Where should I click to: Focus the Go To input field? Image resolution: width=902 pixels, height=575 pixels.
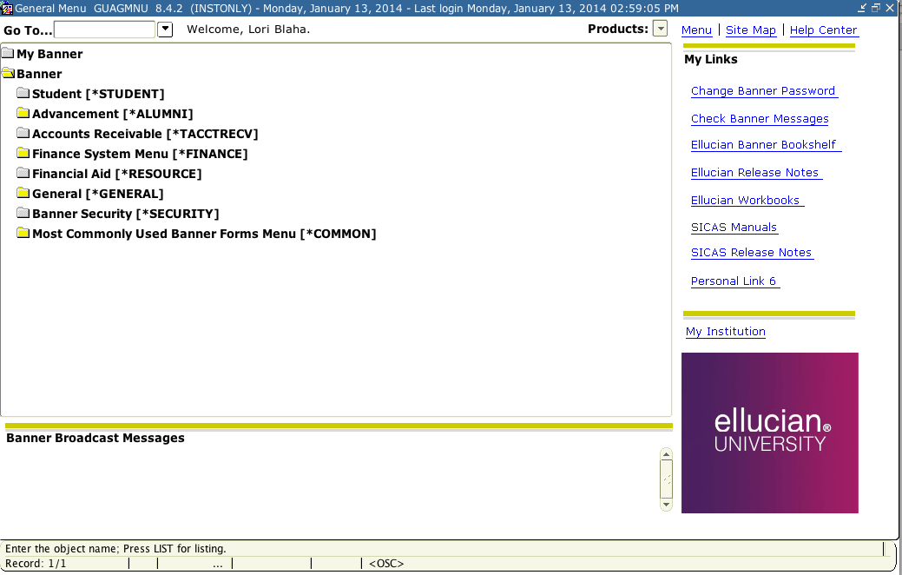point(104,30)
